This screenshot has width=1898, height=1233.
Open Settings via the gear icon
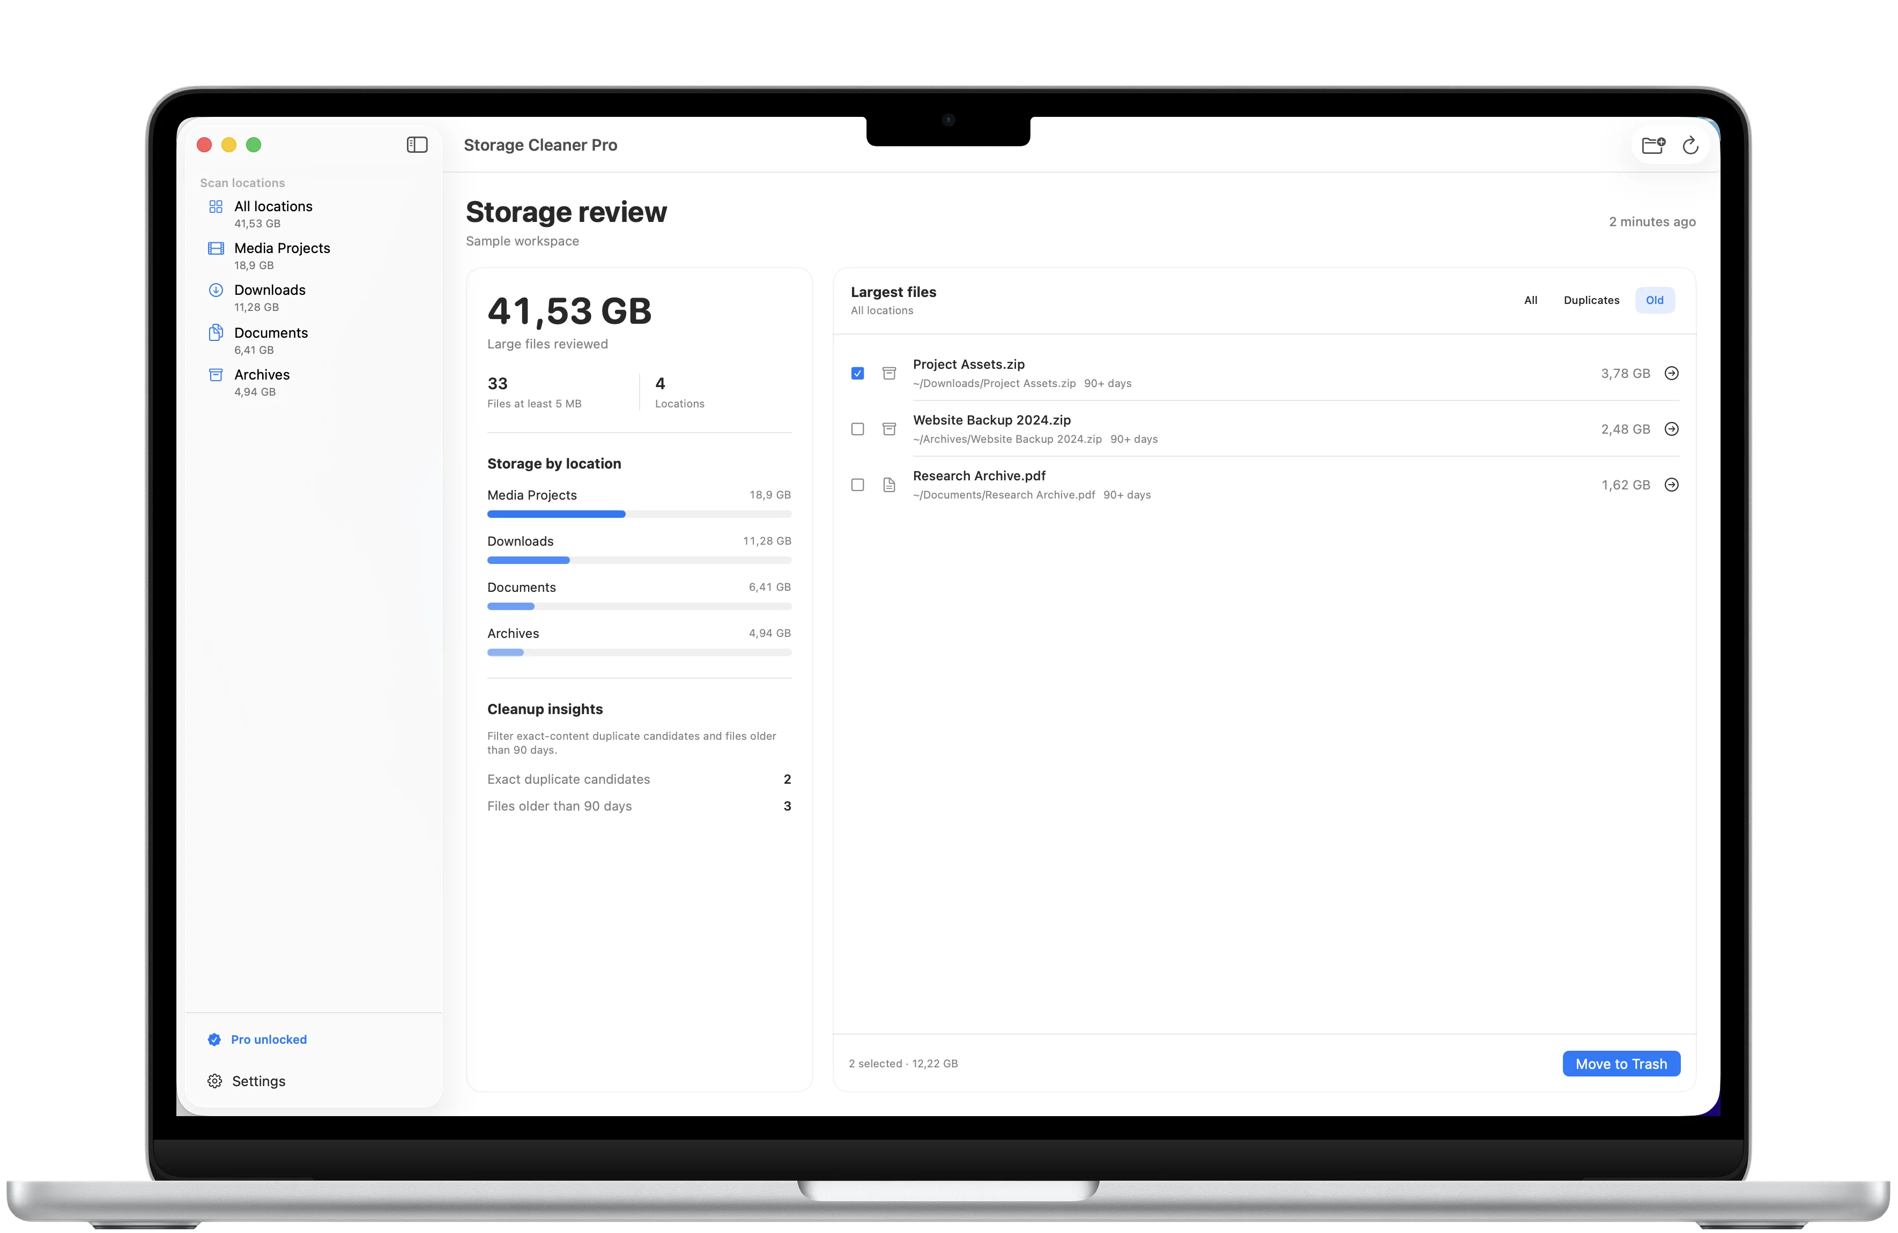pyautogui.click(x=214, y=1081)
